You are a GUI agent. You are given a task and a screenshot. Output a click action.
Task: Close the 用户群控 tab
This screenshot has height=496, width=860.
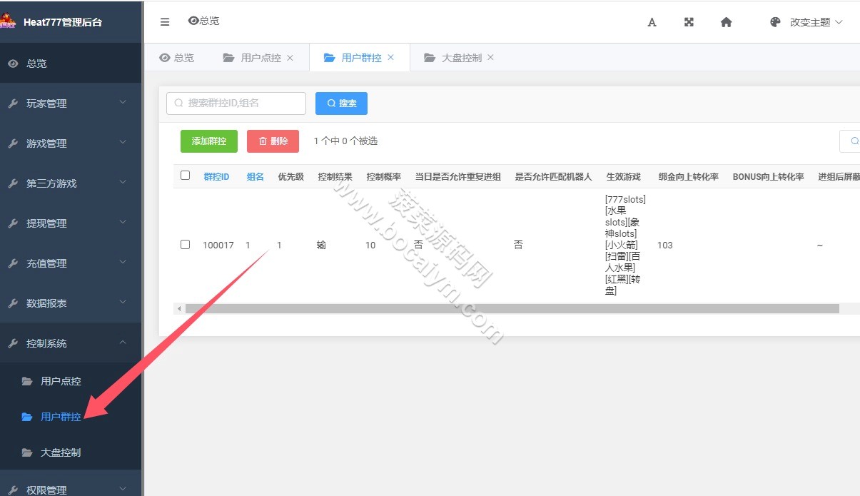tap(390, 58)
